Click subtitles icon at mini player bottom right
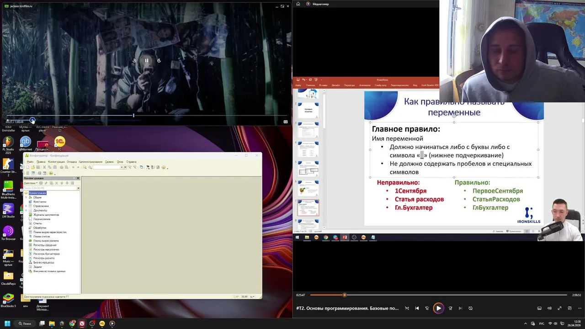The height and width of the screenshot is (329, 585). (x=286, y=122)
